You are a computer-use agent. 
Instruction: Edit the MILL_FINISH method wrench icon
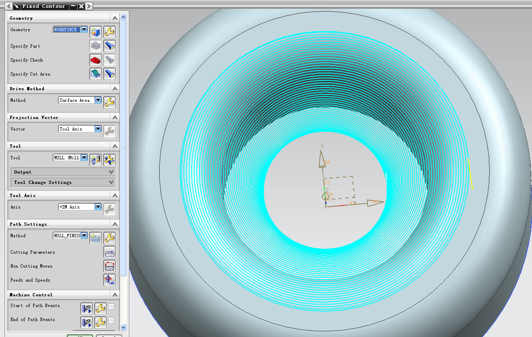110,238
